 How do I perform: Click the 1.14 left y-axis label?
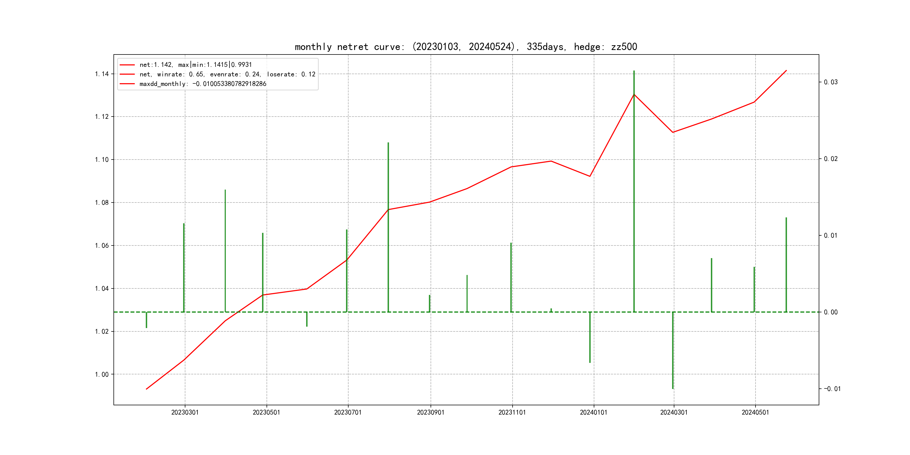(x=102, y=74)
